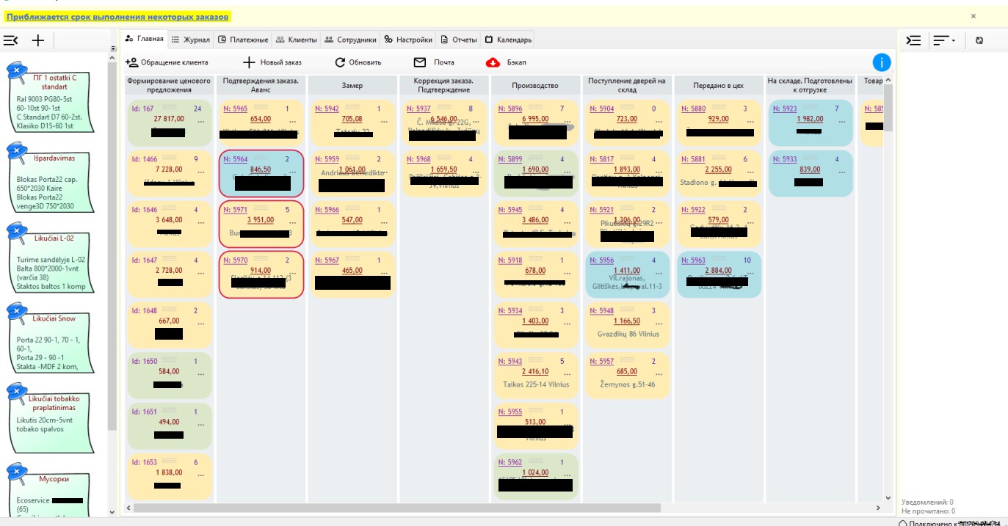Viewport: 1008px width, 526px height.
Task: Select the card Id: 1651 with amount 494,00
Action: point(170,426)
